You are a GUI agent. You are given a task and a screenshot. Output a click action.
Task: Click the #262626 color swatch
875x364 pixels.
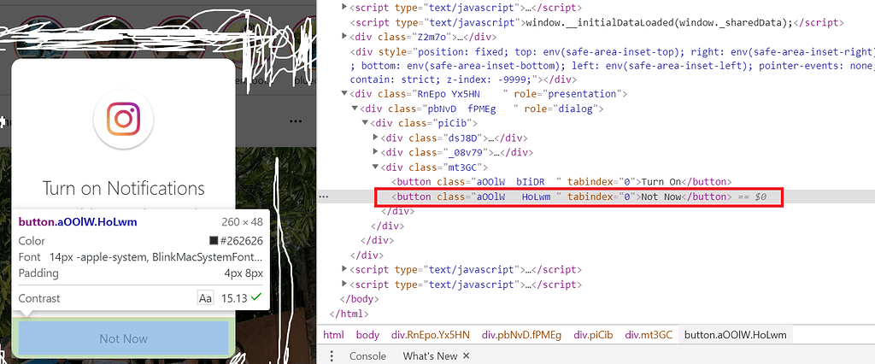214,241
